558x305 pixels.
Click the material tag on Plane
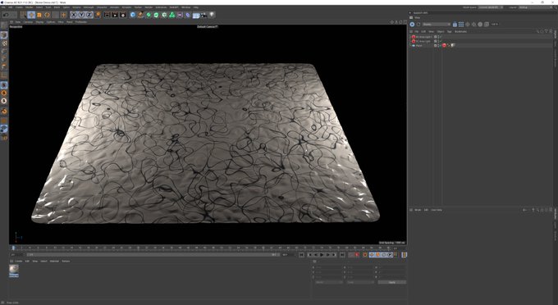click(x=453, y=45)
